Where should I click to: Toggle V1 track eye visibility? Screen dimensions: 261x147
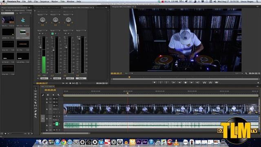57,105
